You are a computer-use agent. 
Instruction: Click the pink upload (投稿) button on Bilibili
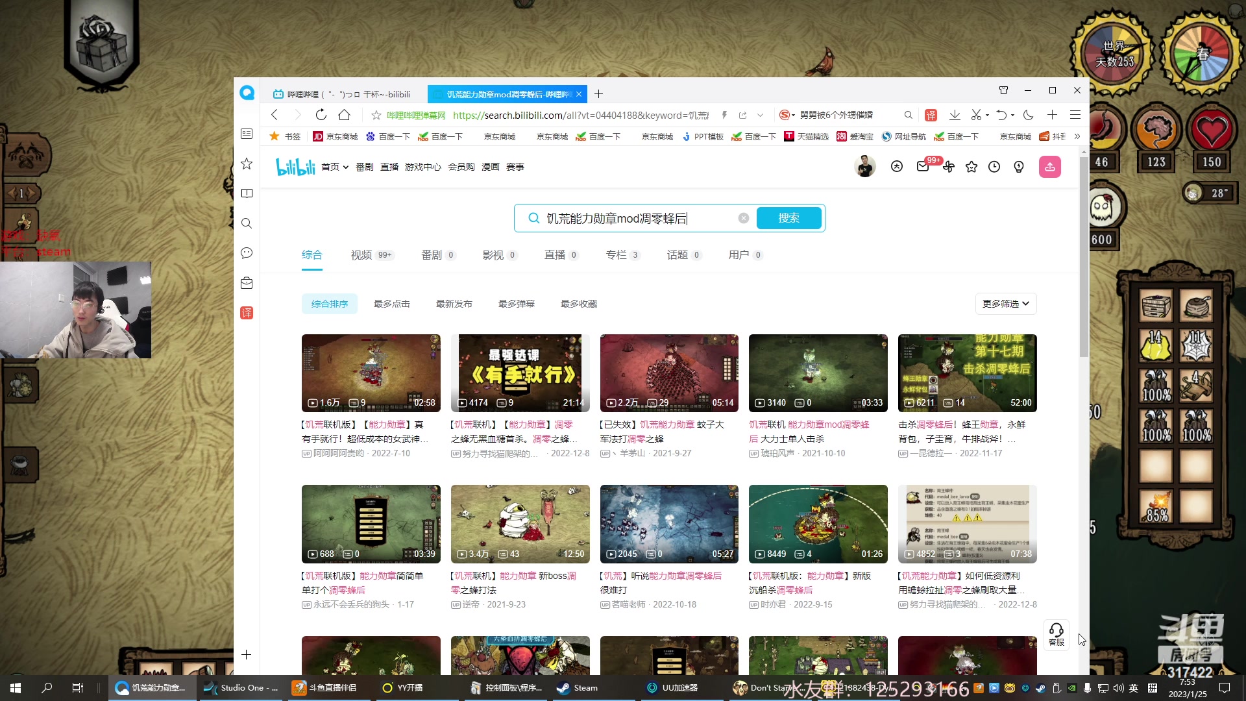coord(1050,167)
